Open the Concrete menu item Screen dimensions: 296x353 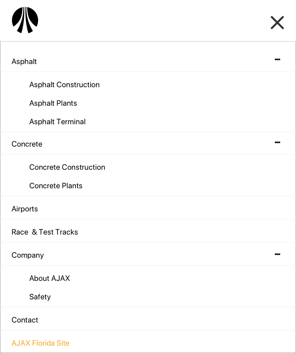tap(27, 144)
